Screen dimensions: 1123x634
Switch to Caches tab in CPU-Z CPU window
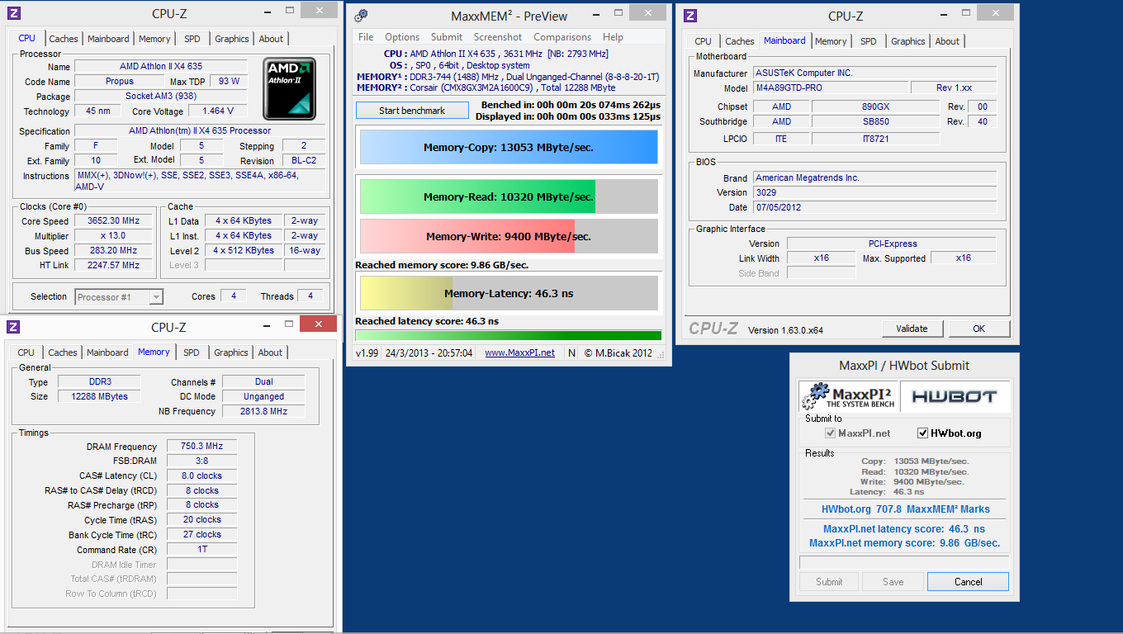tap(64, 39)
